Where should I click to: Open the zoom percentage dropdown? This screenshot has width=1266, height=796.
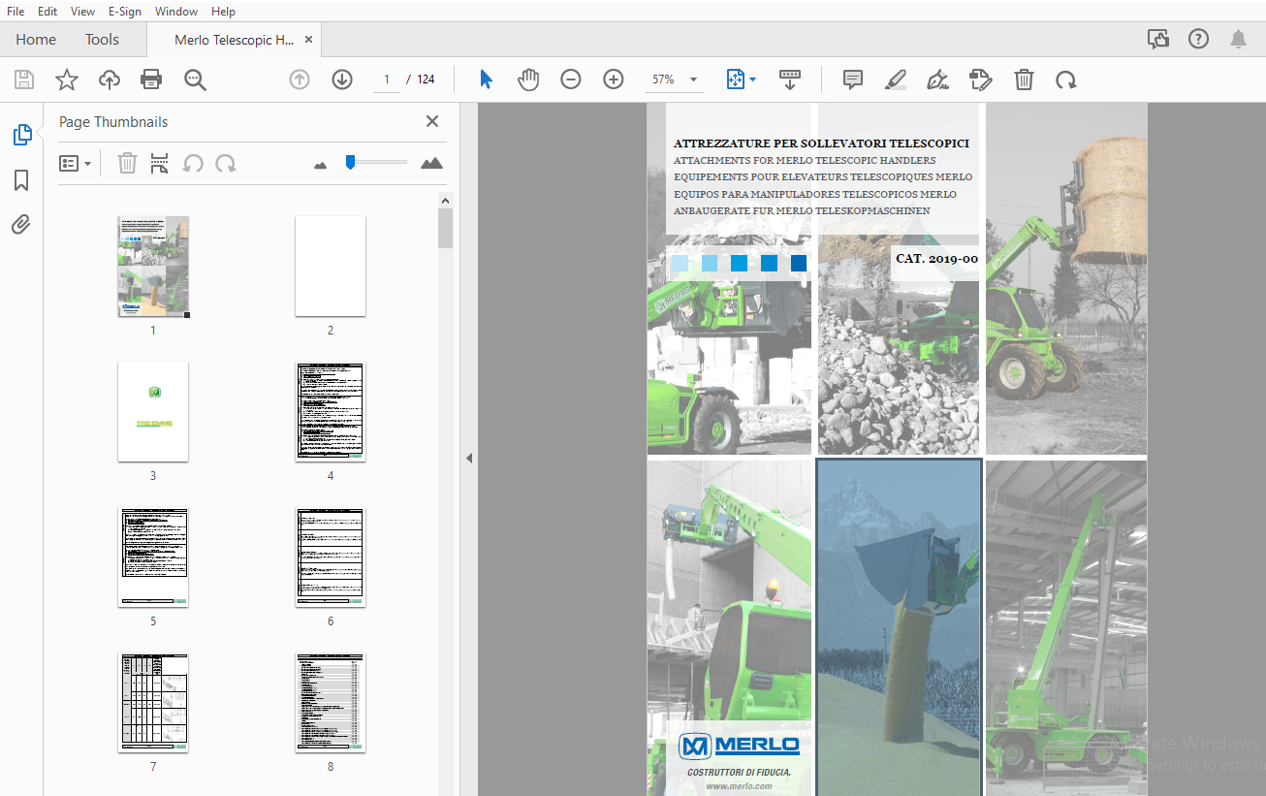click(x=693, y=80)
